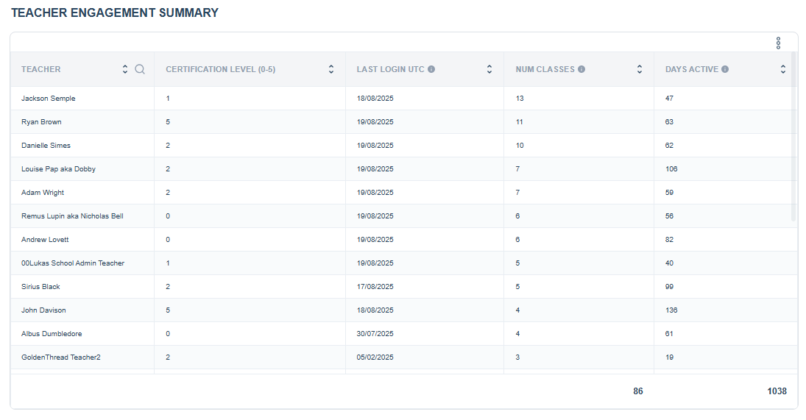Click Danielle Simes' num classes 10
The image size is (806, 420).
(x=520, y=146)
